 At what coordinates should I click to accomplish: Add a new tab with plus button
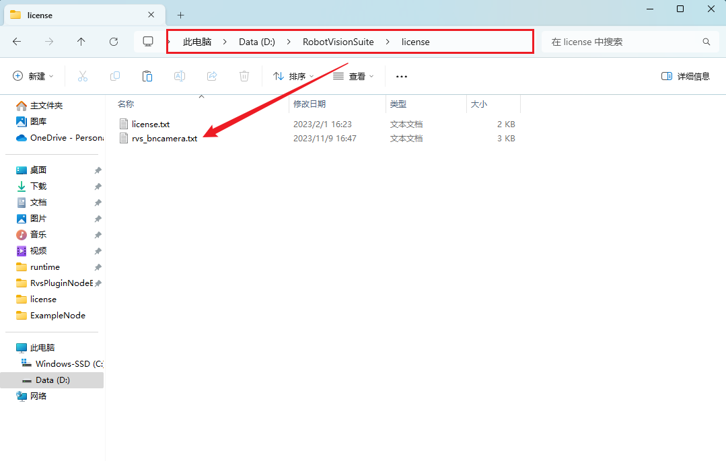(x=180, y=15)
